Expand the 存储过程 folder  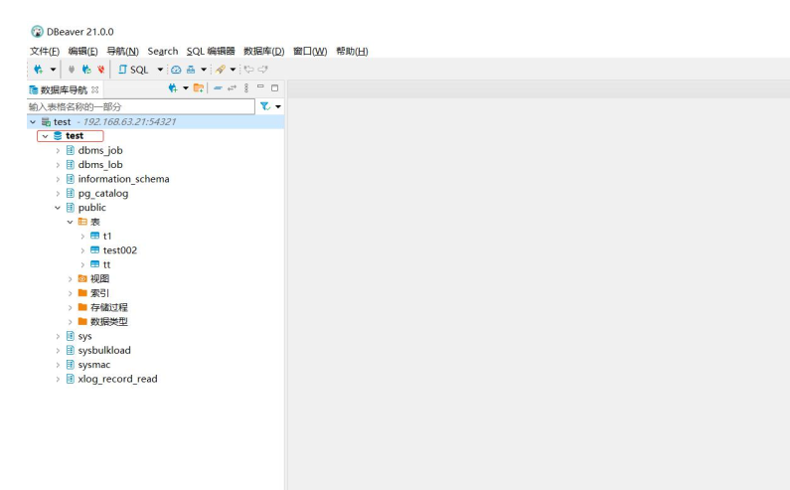point(70,307)
